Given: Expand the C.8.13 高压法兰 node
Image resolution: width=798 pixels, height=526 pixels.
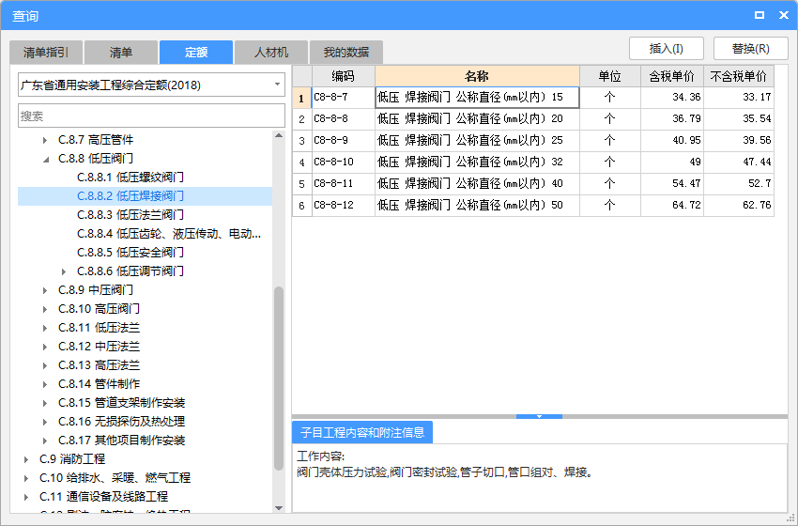Looking at the screenshot, I should (x=45, y=366).
